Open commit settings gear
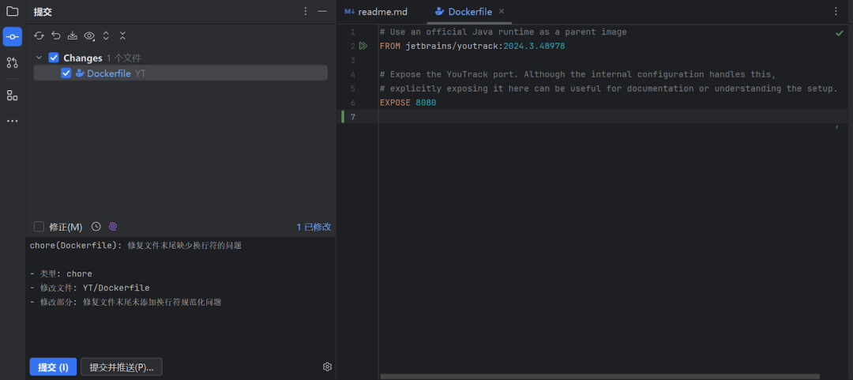Viewport: 853px width, 380px height. click(x=327, y=367)
